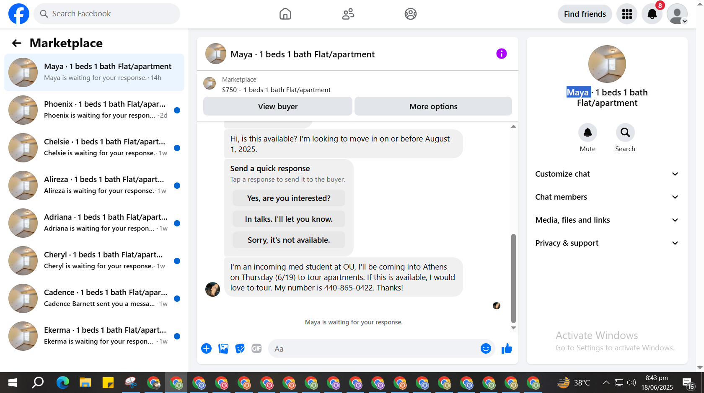Send quick reply "In talks. I'll let you know."
The height and width of the screenshot is (393, 704).
pyautogui.click(x=289, y=219)
